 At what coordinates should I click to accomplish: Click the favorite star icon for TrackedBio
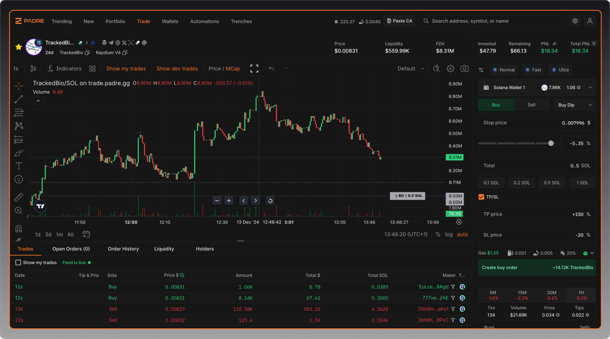pos(18,47)
